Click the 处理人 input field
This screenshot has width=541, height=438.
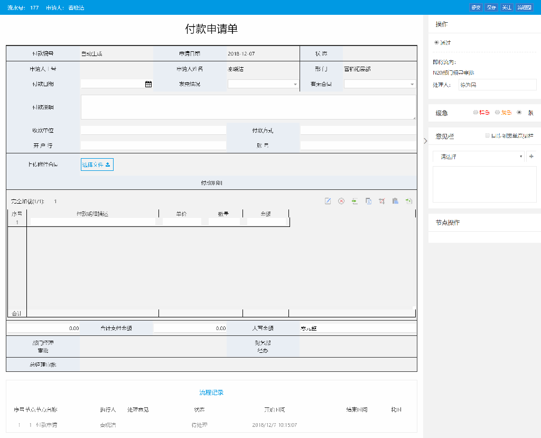[498, 85]
